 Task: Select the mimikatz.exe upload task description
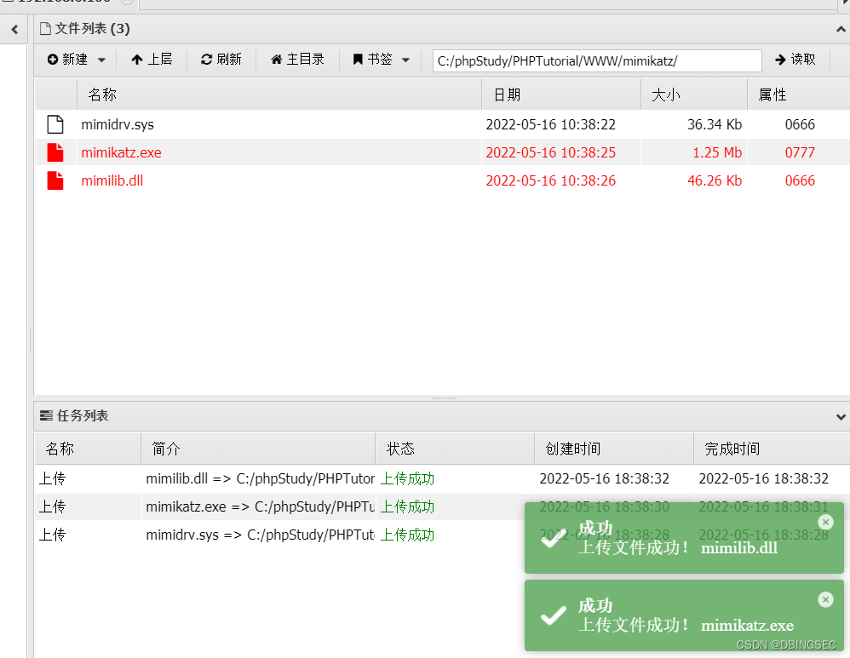261,506
